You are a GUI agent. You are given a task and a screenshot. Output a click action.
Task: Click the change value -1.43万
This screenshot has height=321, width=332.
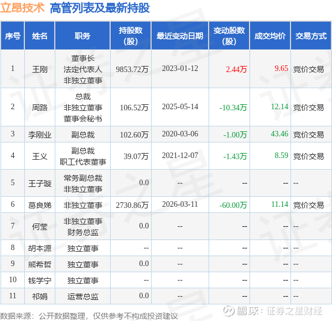235,156
